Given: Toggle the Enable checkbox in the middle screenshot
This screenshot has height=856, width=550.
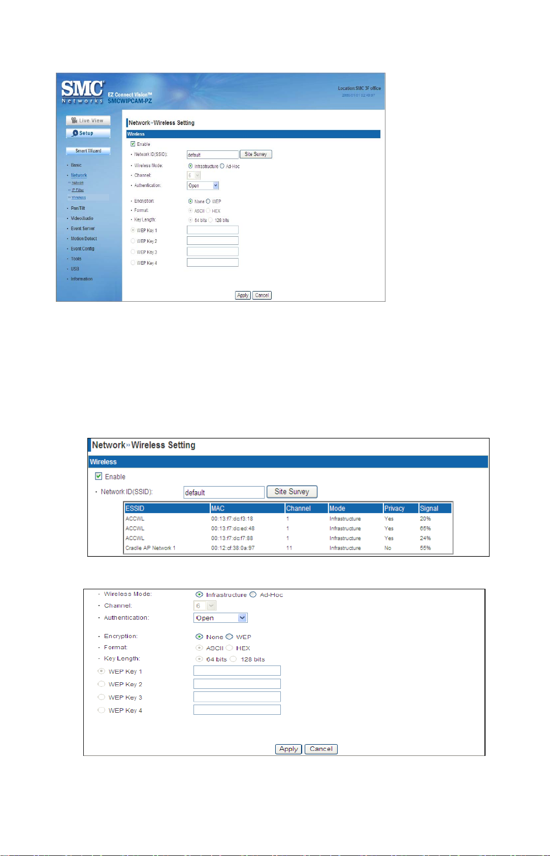Looking at the screenshot, I should (99, 477).
